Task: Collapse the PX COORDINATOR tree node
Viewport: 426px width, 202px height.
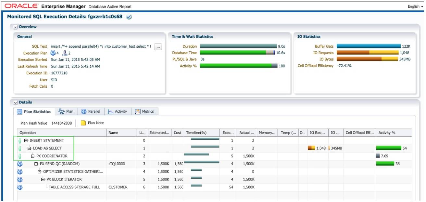Action: (32, 156)
